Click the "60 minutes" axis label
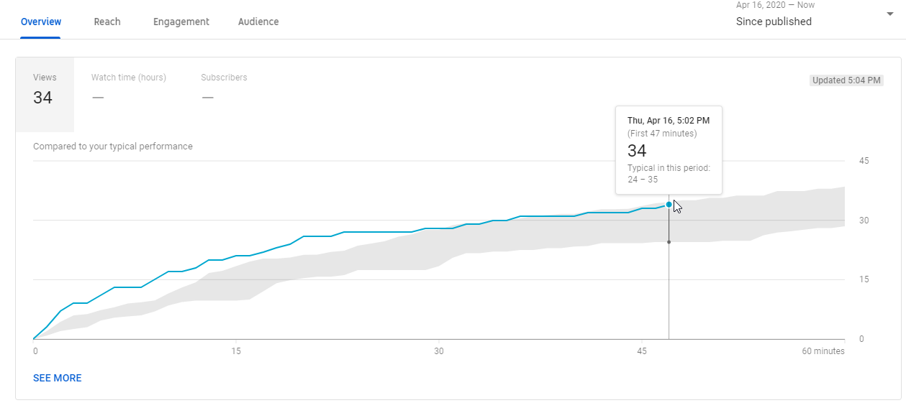Screen dimensions: 906x408 (x=823, y=351)
